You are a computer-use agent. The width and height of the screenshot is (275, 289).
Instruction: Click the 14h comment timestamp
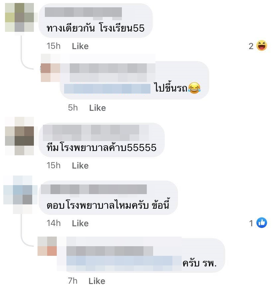53,223
